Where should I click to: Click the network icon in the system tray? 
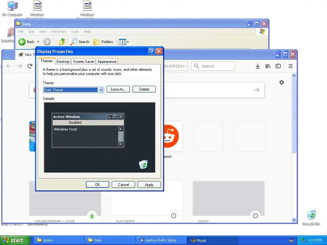[303, 240]
